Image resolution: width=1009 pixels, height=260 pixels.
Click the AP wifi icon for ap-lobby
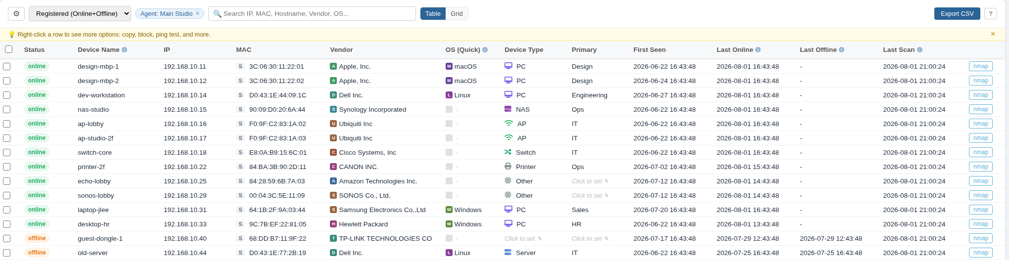click(508, 123)
